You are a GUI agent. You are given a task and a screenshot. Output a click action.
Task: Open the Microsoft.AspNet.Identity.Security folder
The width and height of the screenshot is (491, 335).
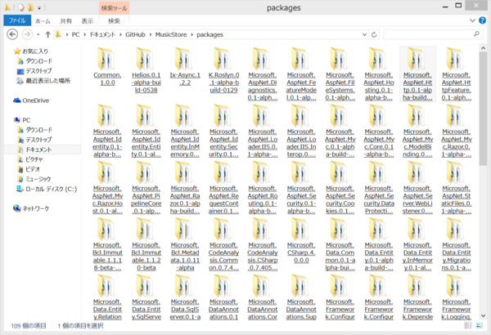click(224, 131)
